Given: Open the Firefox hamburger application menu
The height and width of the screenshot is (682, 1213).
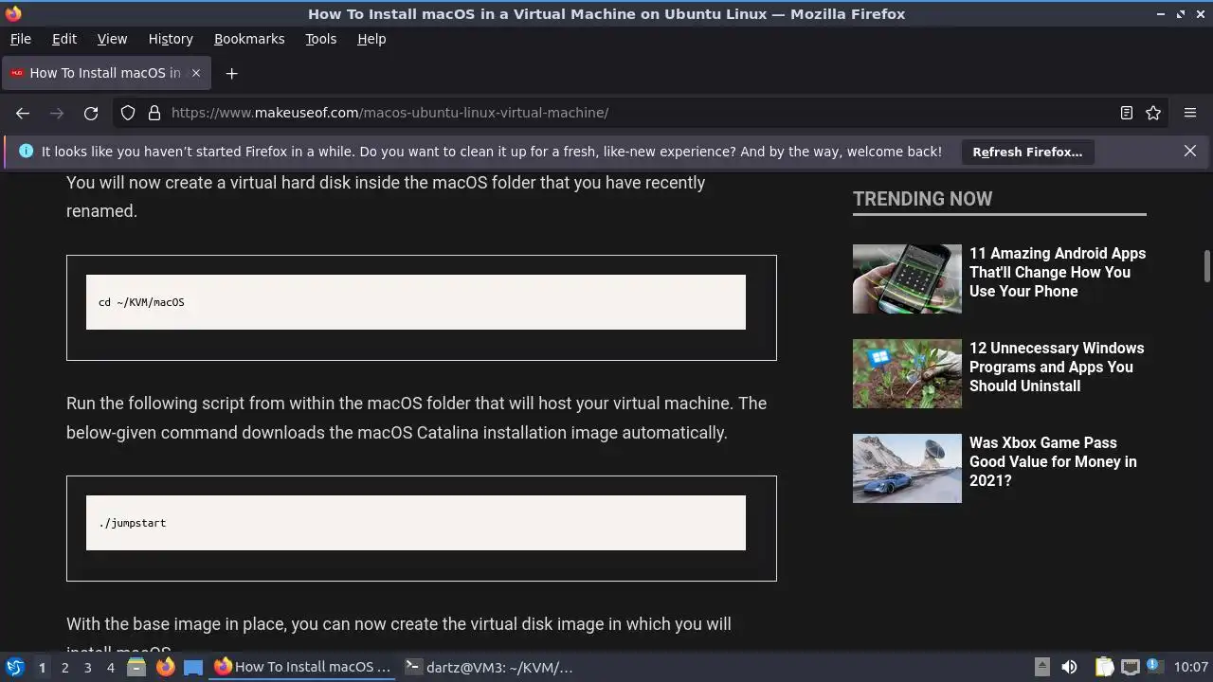Looking at the screenshot, I should pos(1190,113).
